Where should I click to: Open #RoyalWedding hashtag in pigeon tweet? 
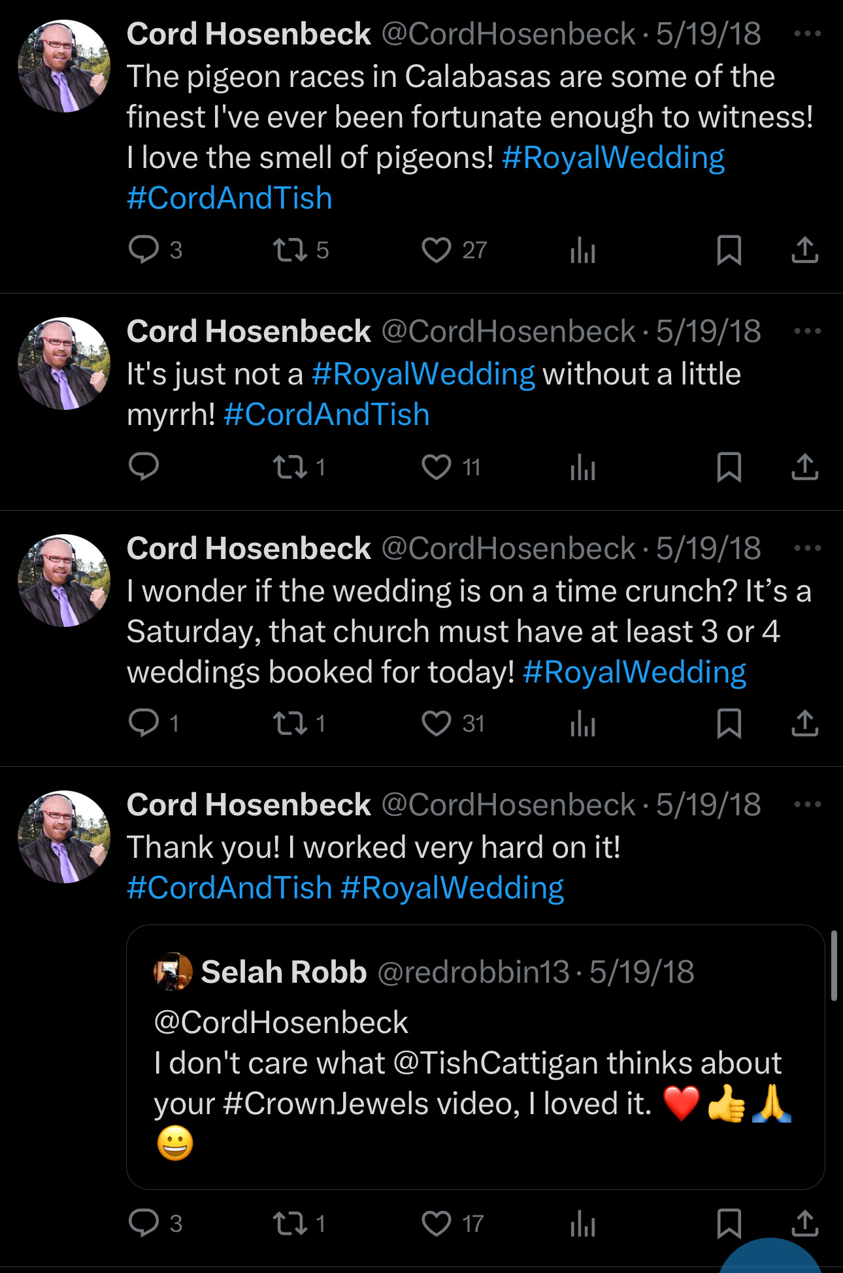[x=613, y=158]
